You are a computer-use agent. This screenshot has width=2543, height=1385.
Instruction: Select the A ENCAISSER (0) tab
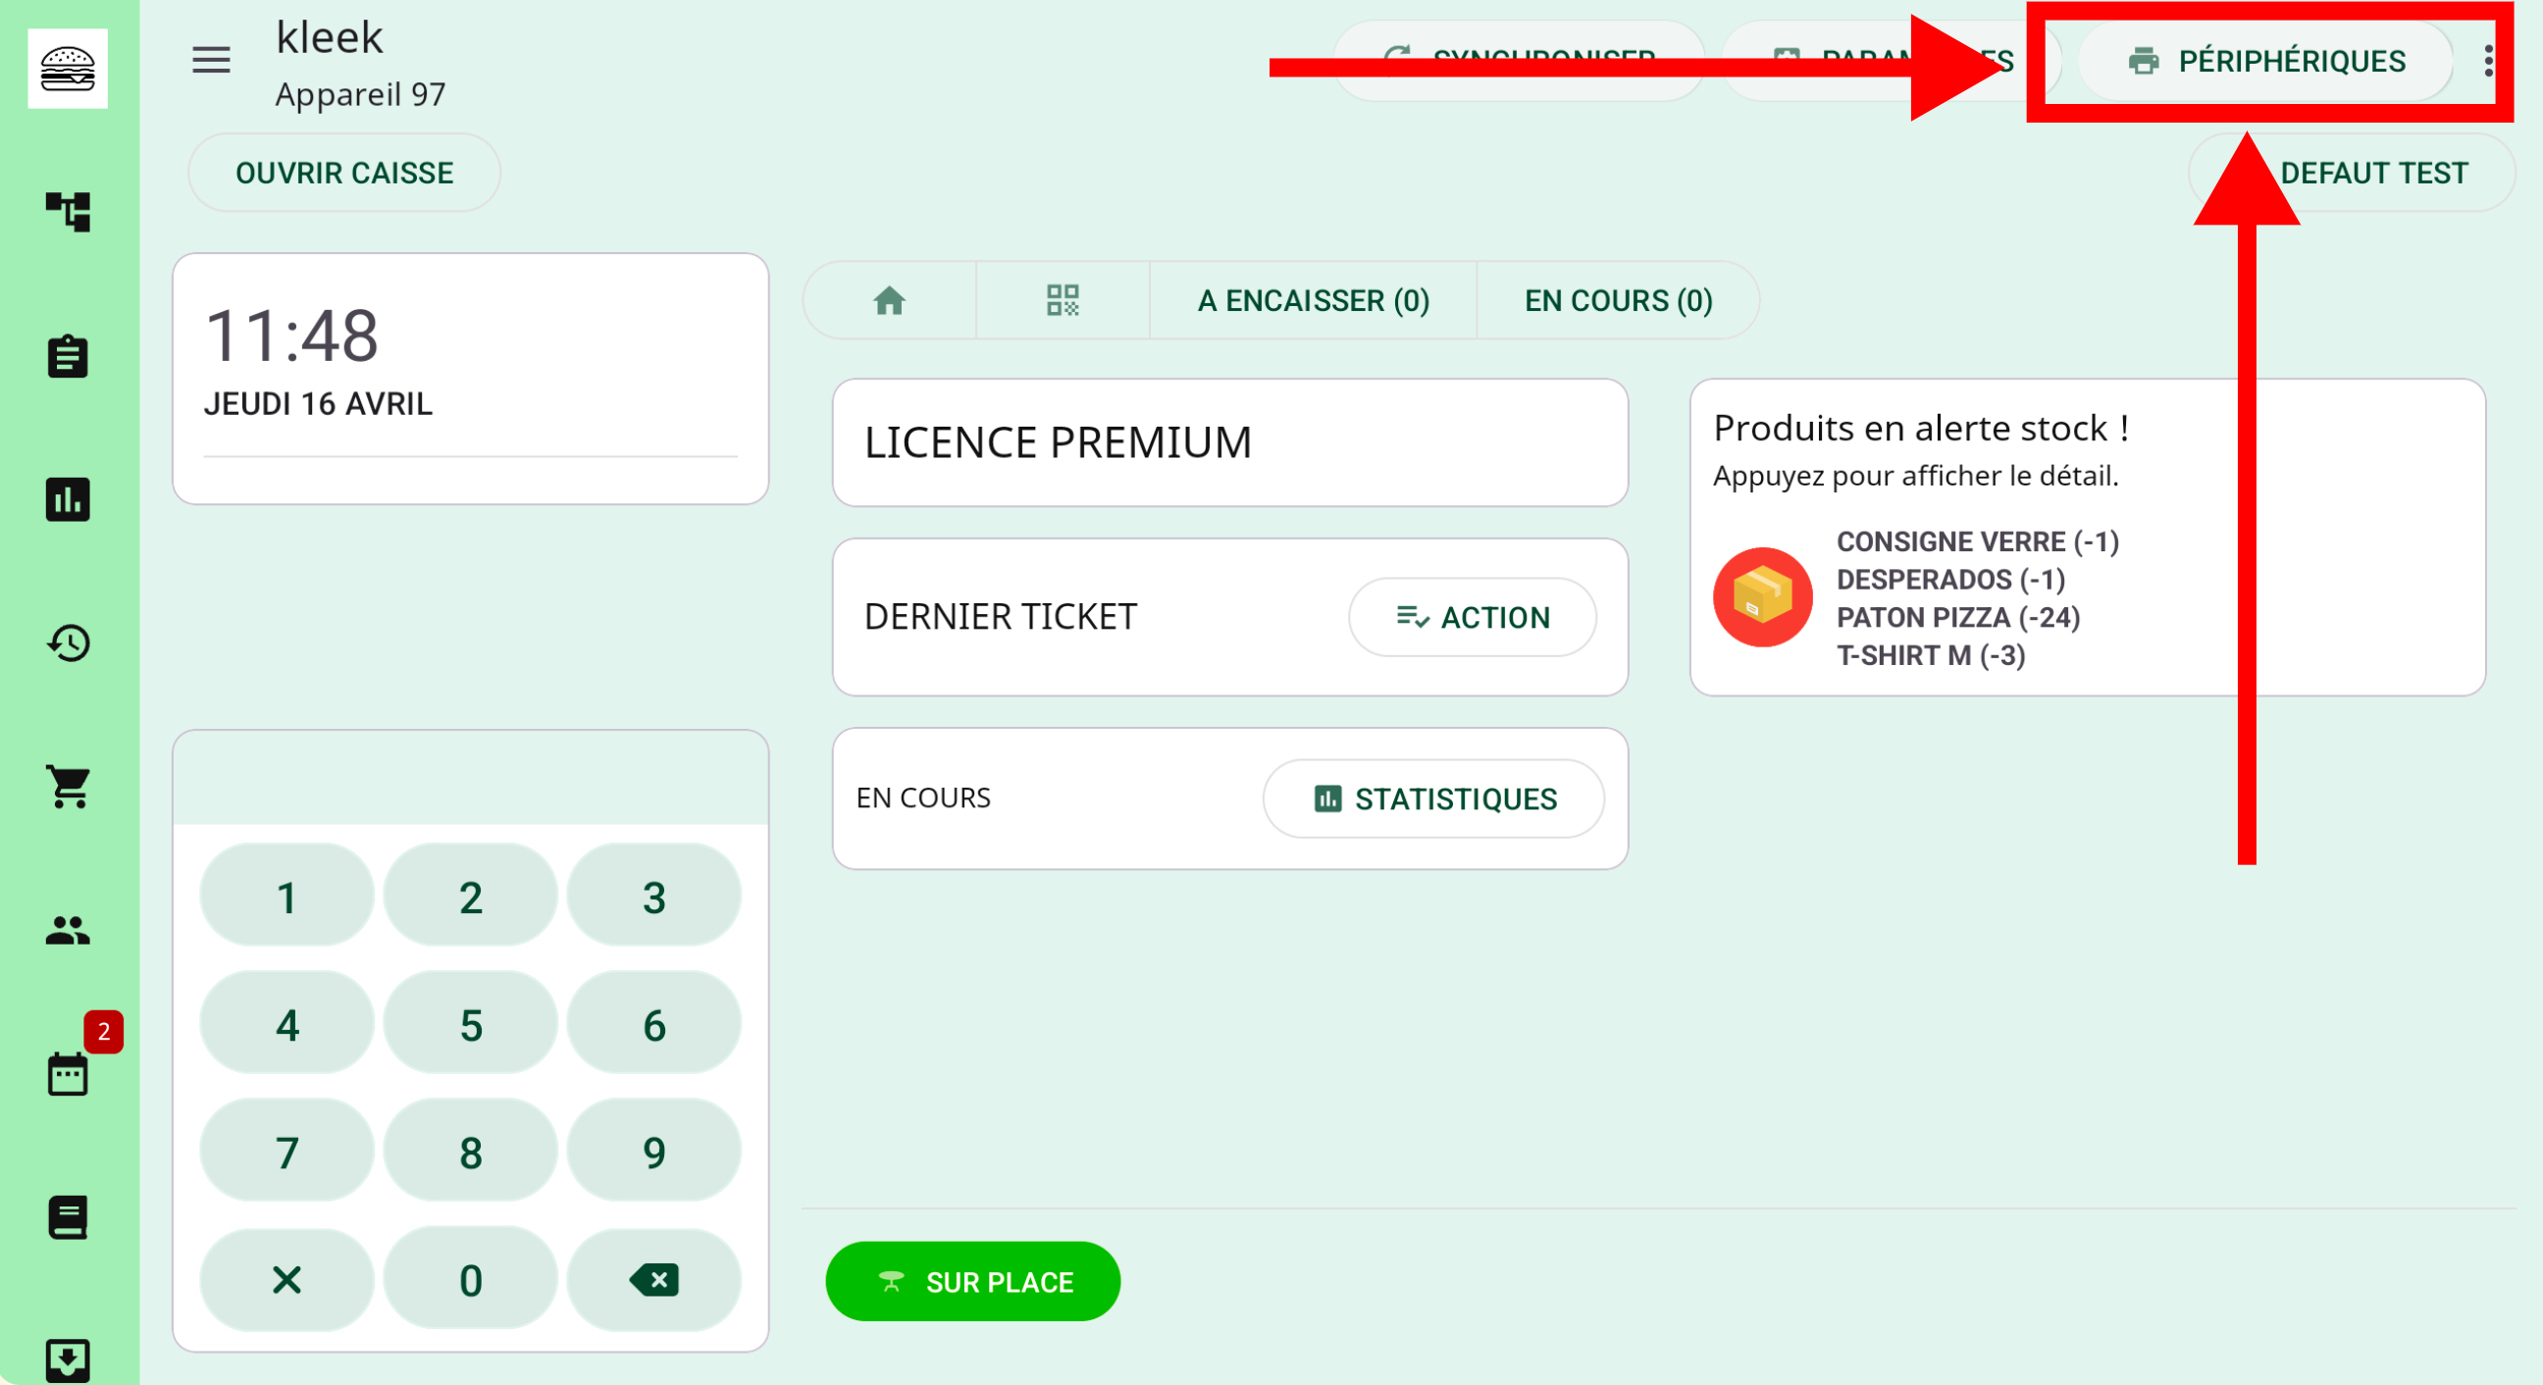click(1313, 300)
